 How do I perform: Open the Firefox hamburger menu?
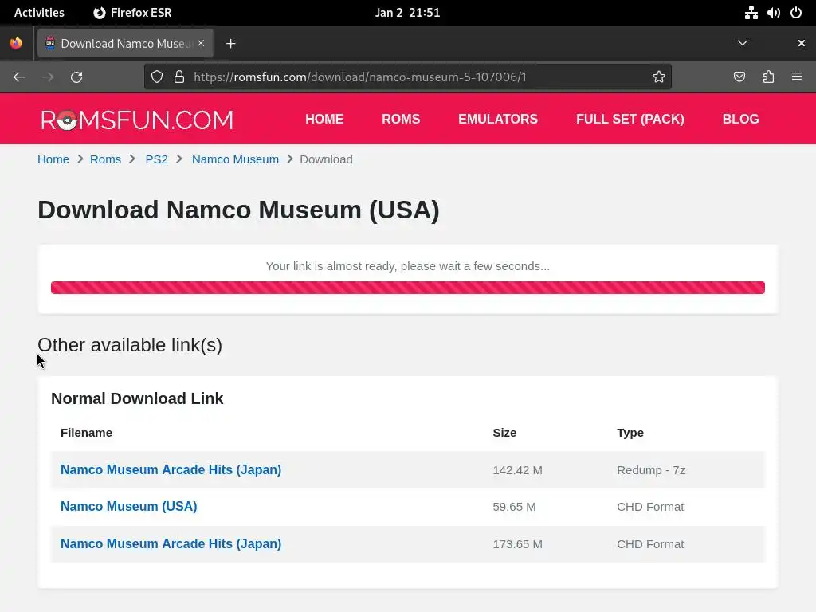pyautogui.click(x=797, y=76)
